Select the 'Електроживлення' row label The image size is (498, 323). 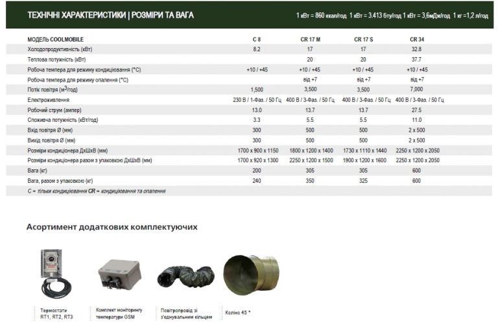coord(48,100)
